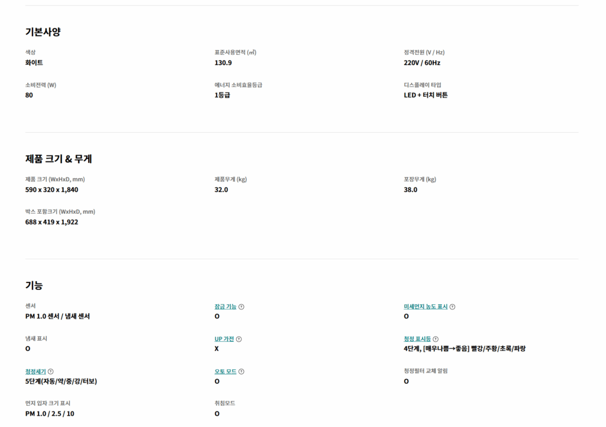Click the info icon next to 청정 표시등
This screenshot has height=427, width=606.
point(436,339)
